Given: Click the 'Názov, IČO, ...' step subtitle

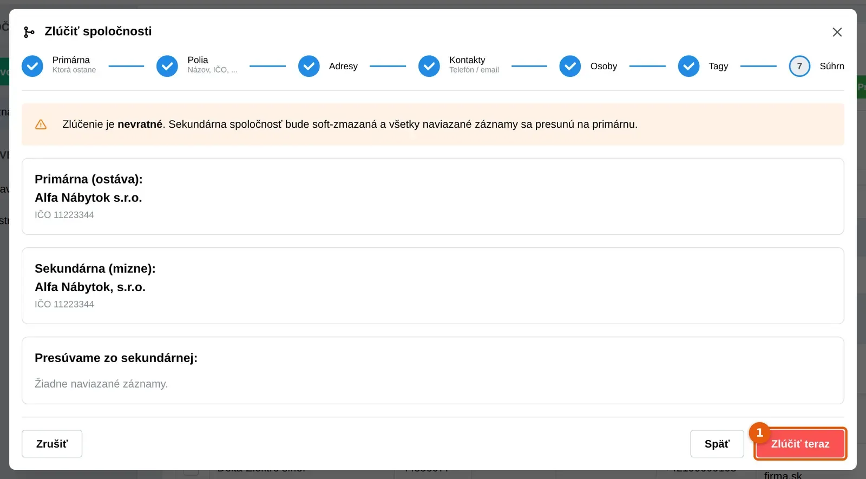Looking at the screenshot, I should tap(212, 70).
